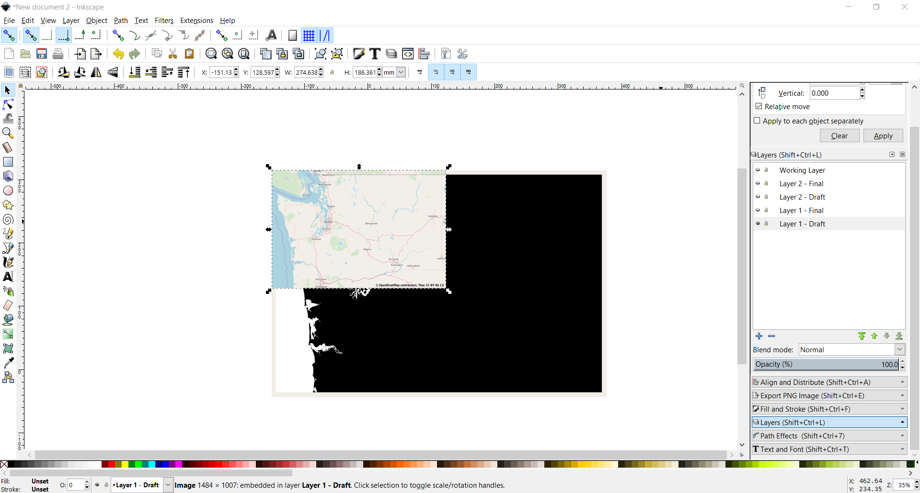Image resolution: width=920 pixels, height=493 pixels.
Task: Open the File menu
Action: click(9, 21)
